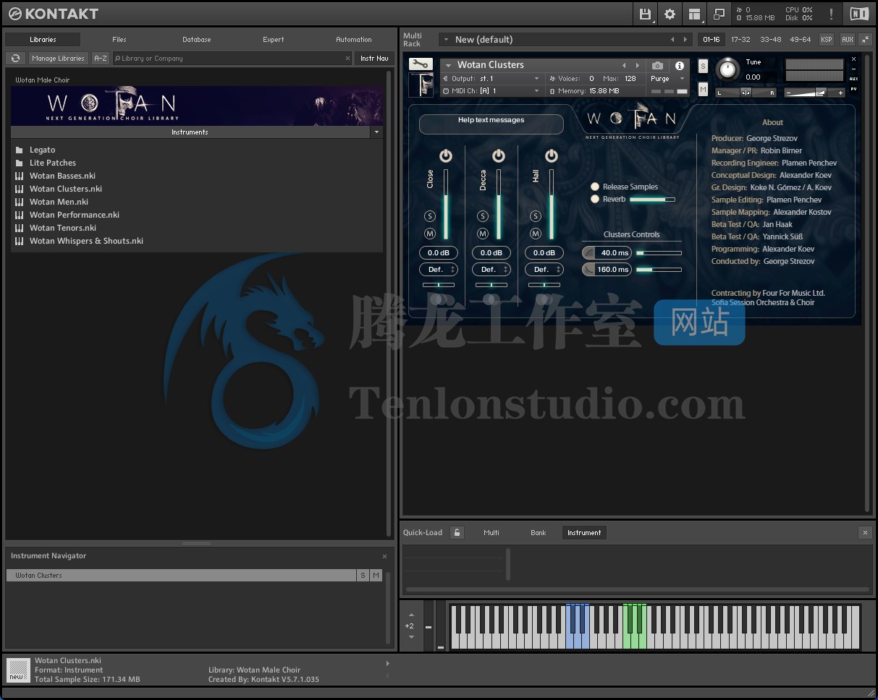
Task: Select previous Wotan Clusters instrument arrow
Action: pos(625,65)
